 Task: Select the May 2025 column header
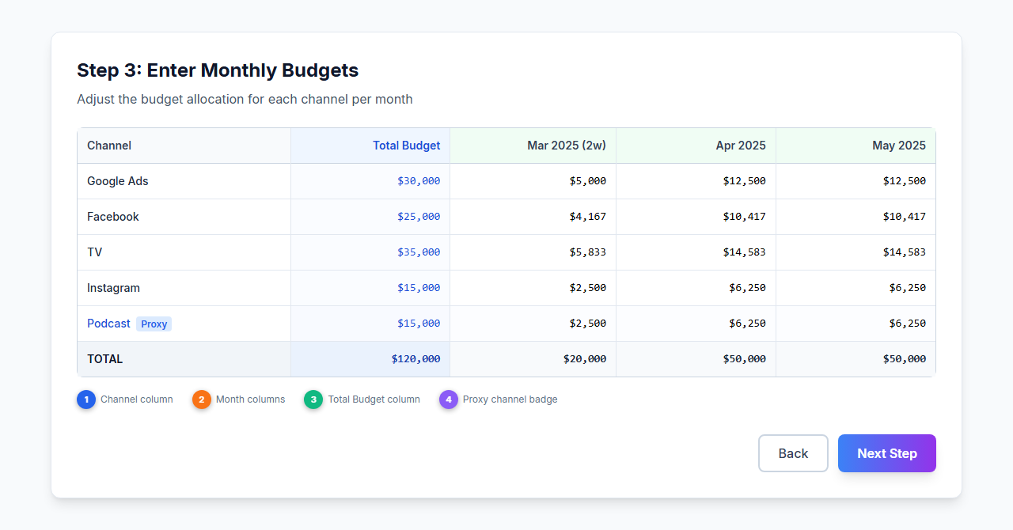(x=856, y=146)
